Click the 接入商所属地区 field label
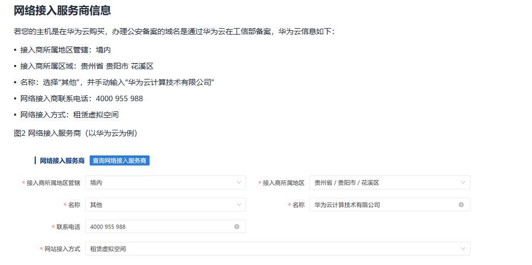This screenshot has height=265, width=532. pos(284,183)
